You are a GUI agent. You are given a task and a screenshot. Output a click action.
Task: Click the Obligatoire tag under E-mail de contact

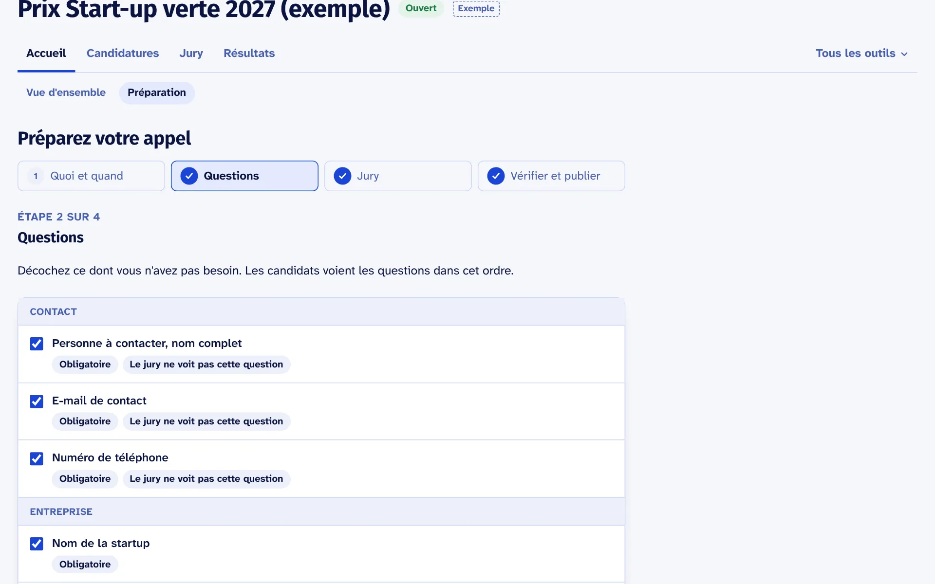click(85, 421)
